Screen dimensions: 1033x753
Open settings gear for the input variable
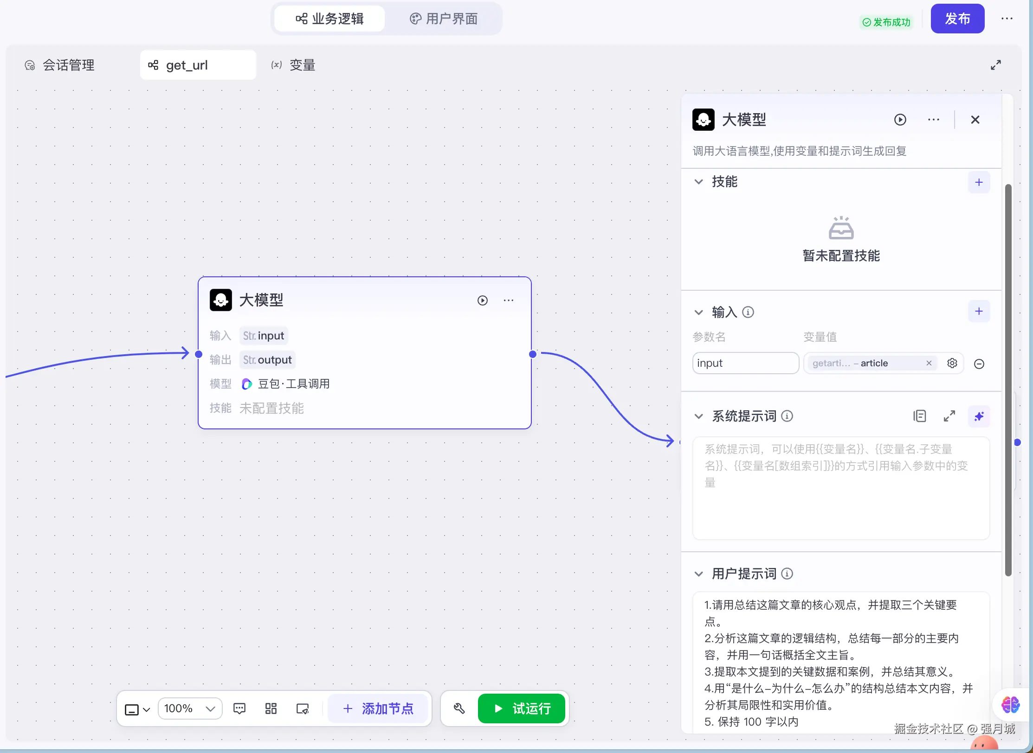coord(952,363)
